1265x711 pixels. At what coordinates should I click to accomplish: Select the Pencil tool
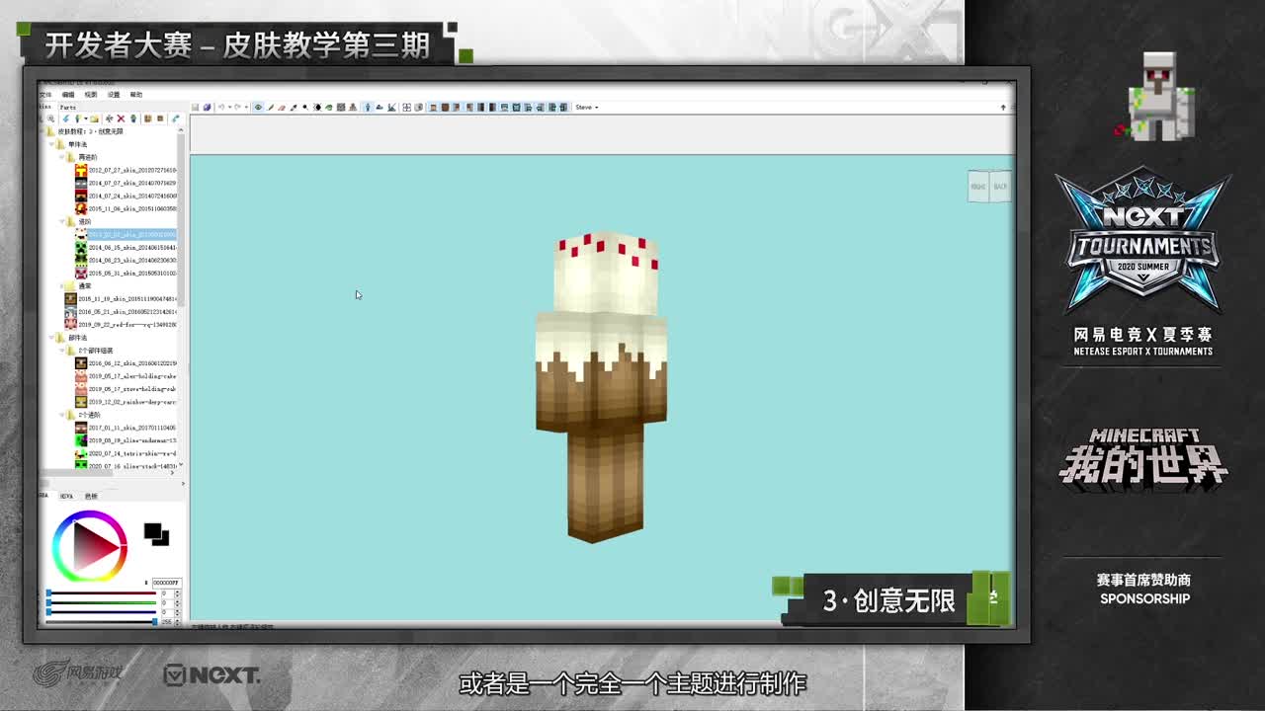[271, 107]
